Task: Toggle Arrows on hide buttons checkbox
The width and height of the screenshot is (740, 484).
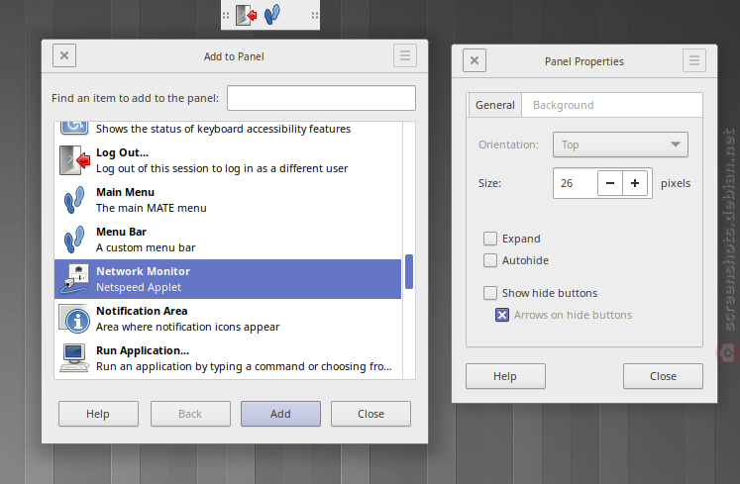Action: coord(502,315)
